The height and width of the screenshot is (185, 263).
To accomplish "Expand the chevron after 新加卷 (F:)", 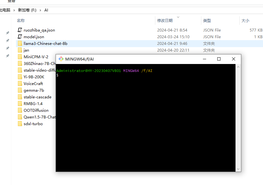I will pos(40,11).
